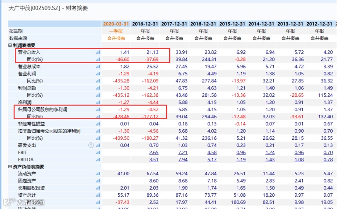Click 研发支出 value 1.03
The height and width of the screenshot is (209, 337).
[x=183, y=145]
